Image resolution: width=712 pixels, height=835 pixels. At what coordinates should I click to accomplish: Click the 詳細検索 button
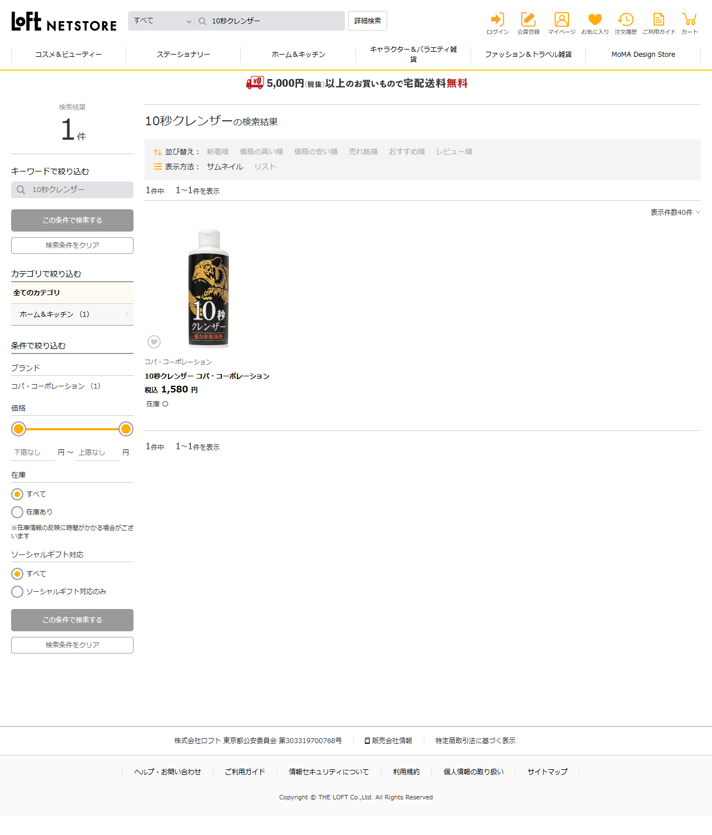pos(368,21)
